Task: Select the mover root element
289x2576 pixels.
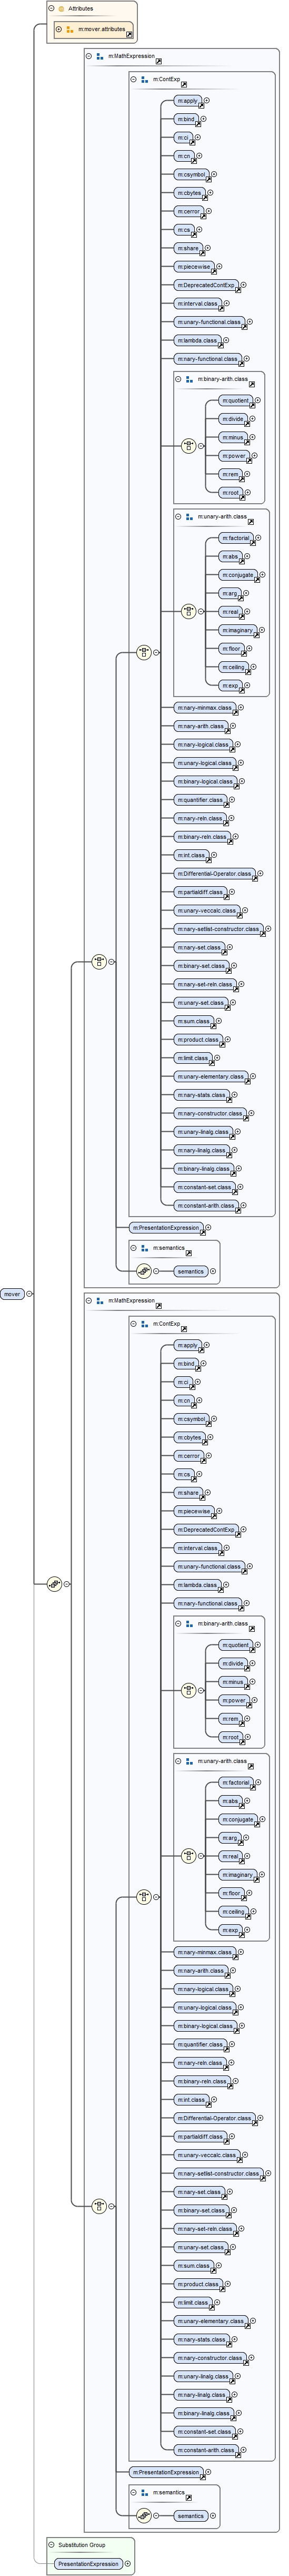Action: [x=13, y=1293]
